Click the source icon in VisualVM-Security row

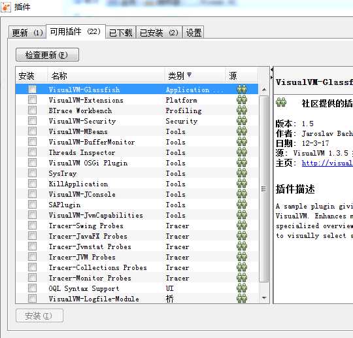[x=242, y=120]
